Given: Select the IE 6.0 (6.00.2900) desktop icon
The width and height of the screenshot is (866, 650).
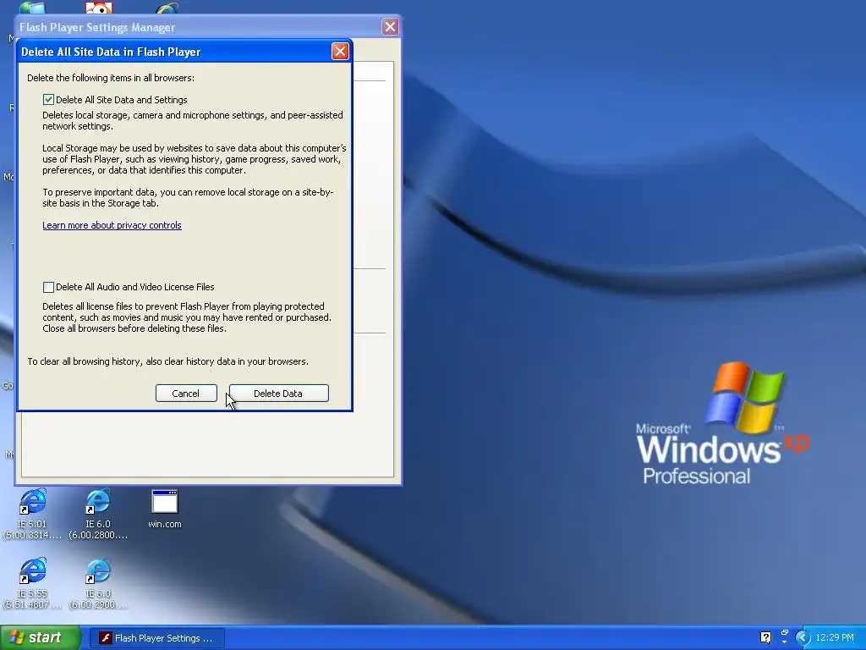Looking at the screenshot, I should [98, 584].
